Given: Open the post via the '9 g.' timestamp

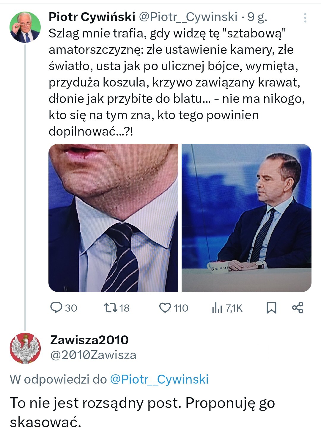Looking at the screenshot, I should click(x=257, y=17).
